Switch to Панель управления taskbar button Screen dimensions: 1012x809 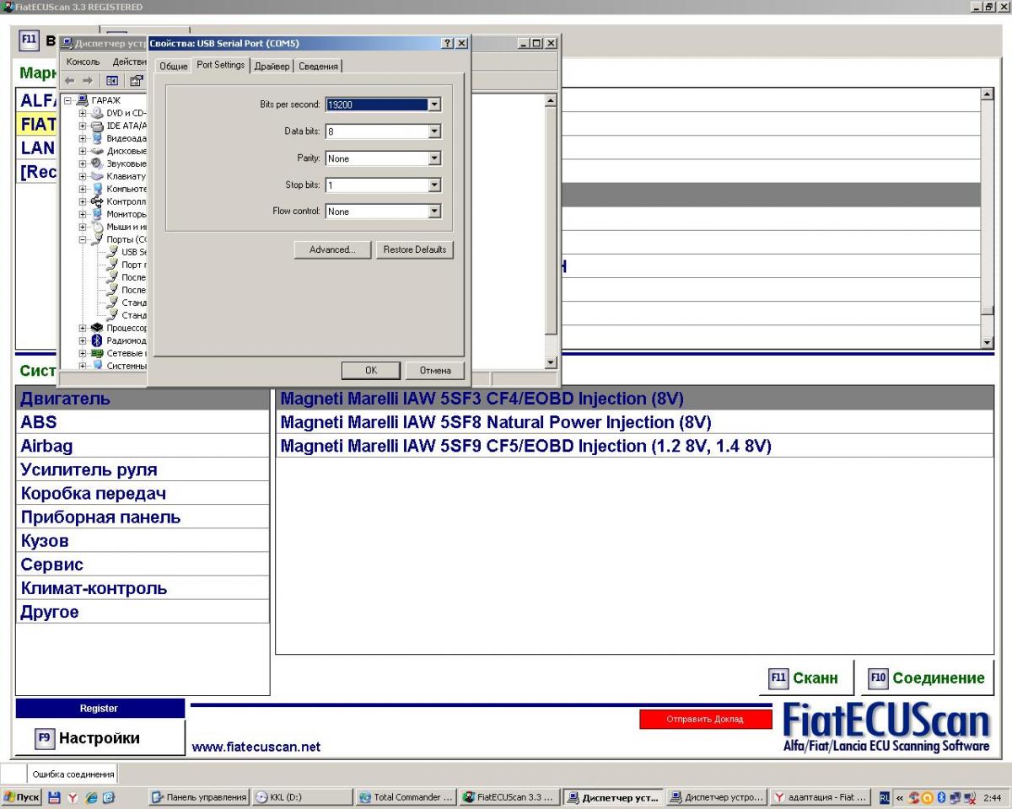(x=198, y=798)
